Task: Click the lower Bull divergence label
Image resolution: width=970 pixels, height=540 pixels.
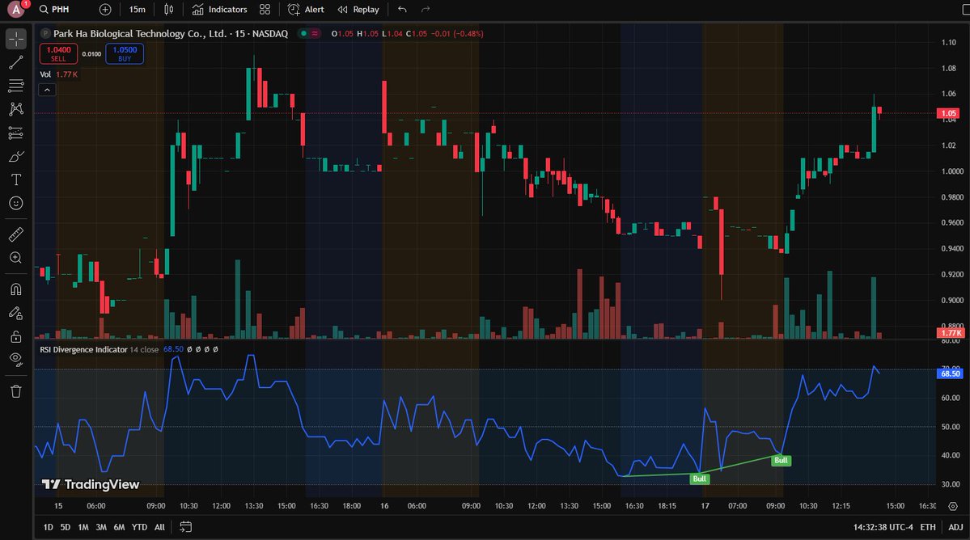Action: (x=700, y=479)
